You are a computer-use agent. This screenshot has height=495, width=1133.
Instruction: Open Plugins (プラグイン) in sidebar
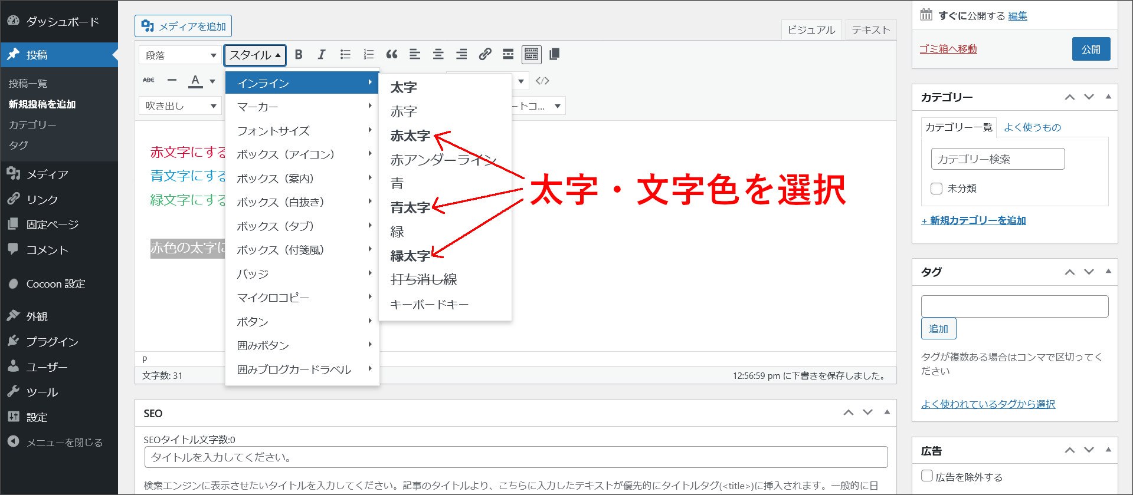click(59, 342)
